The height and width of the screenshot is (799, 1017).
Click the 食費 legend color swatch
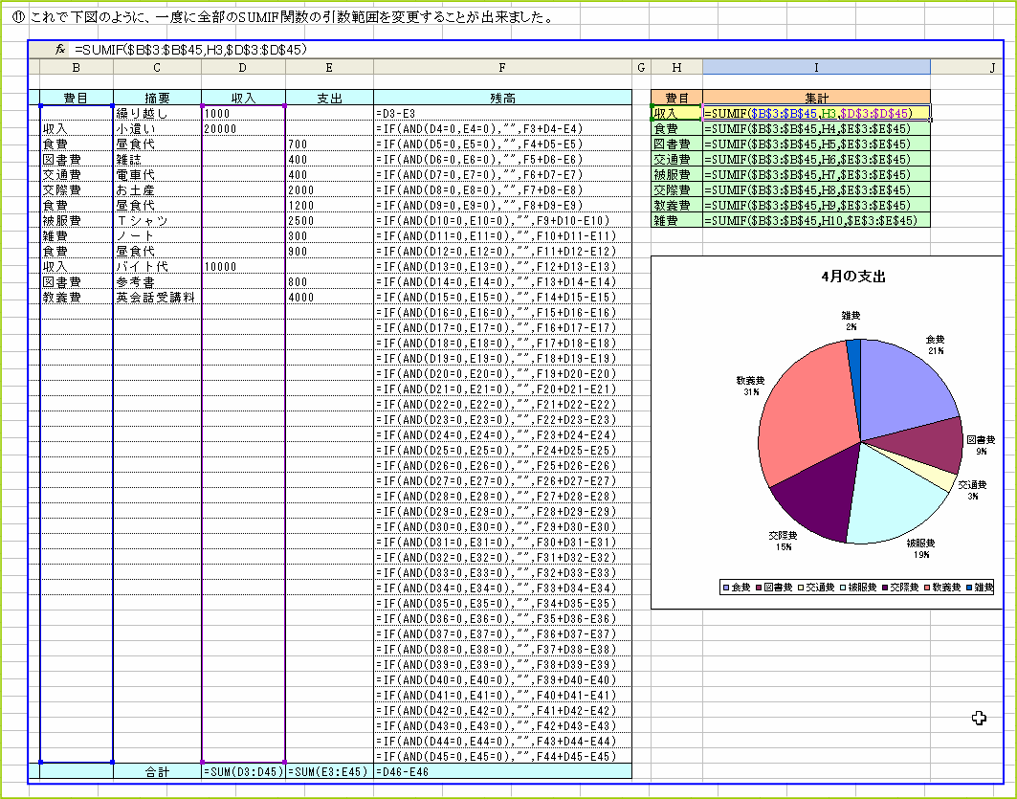[x=727, y=587]
